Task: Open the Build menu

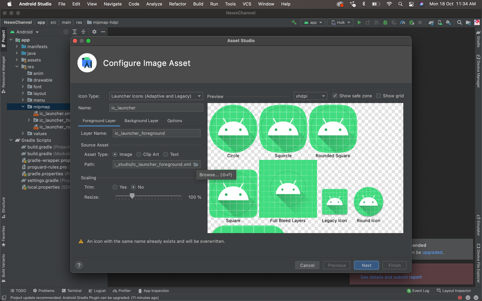Action: pyautogui.click(x=198, y=4)
